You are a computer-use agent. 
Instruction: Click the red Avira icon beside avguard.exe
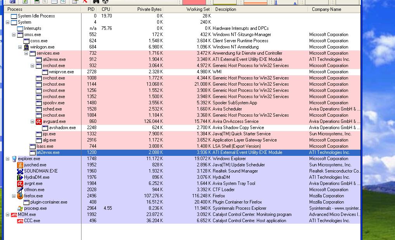tap(38, 121)
